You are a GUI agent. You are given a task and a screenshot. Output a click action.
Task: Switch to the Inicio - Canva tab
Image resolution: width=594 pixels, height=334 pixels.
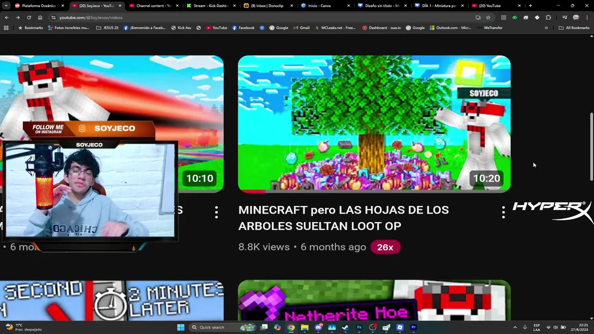[x=325, y=6]
